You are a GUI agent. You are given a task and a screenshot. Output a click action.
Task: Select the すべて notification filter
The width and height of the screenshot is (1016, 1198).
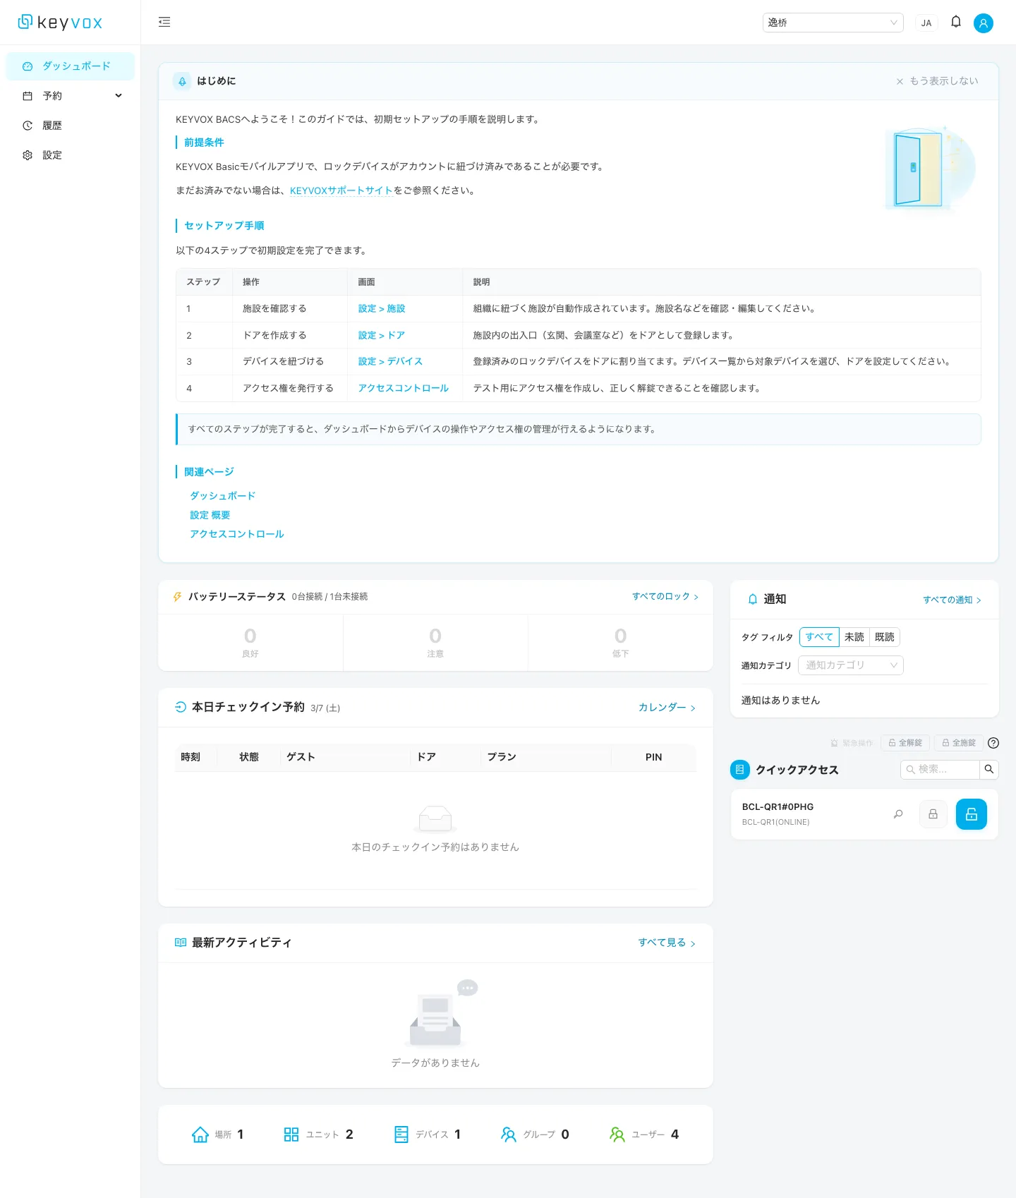(818, 637)
